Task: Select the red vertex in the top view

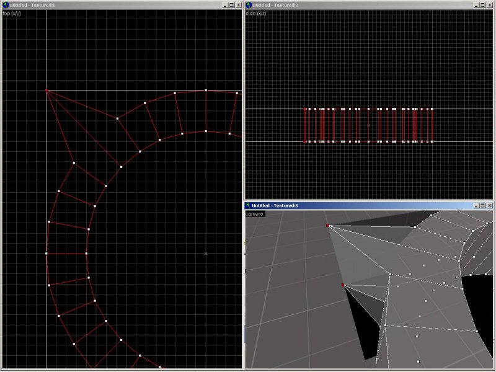Action: click(x=46, y=91)
